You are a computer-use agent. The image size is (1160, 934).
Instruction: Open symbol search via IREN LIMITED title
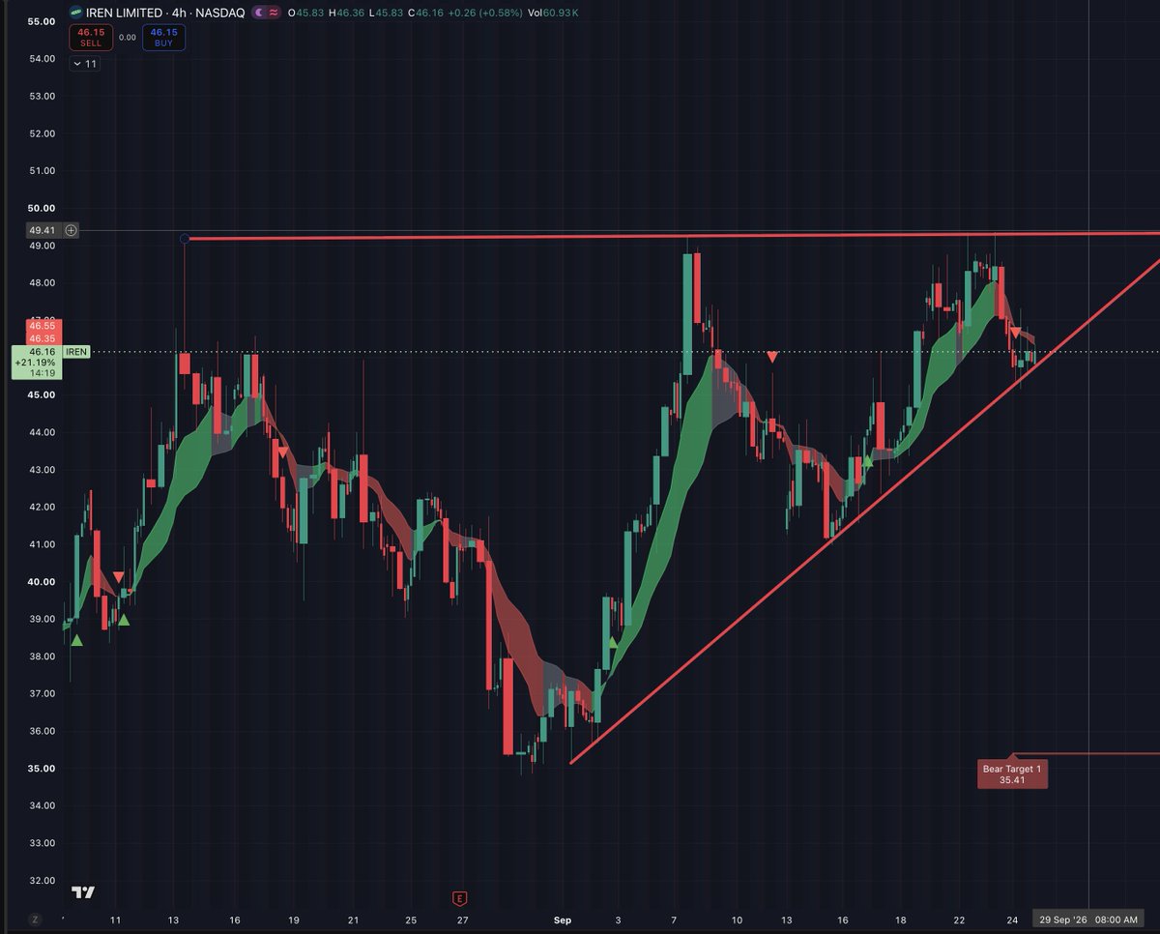(125, 14)
